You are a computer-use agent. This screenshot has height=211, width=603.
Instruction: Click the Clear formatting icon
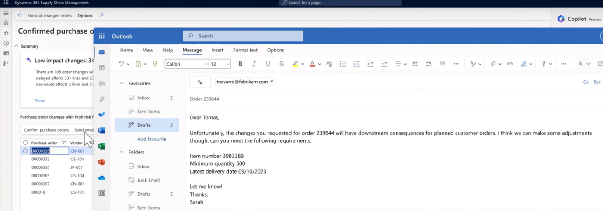pos(329,64)
